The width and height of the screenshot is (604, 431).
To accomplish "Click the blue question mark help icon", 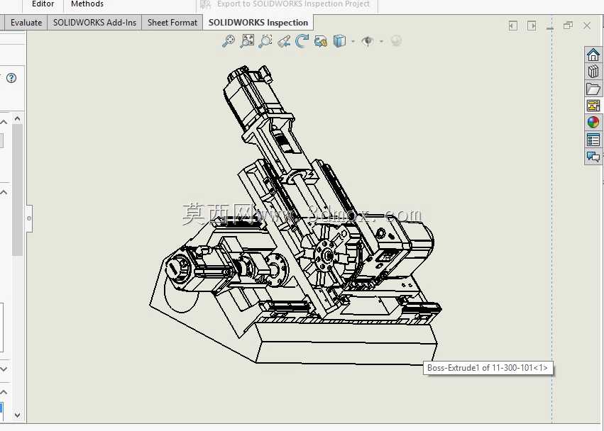I will click(11, 78).
